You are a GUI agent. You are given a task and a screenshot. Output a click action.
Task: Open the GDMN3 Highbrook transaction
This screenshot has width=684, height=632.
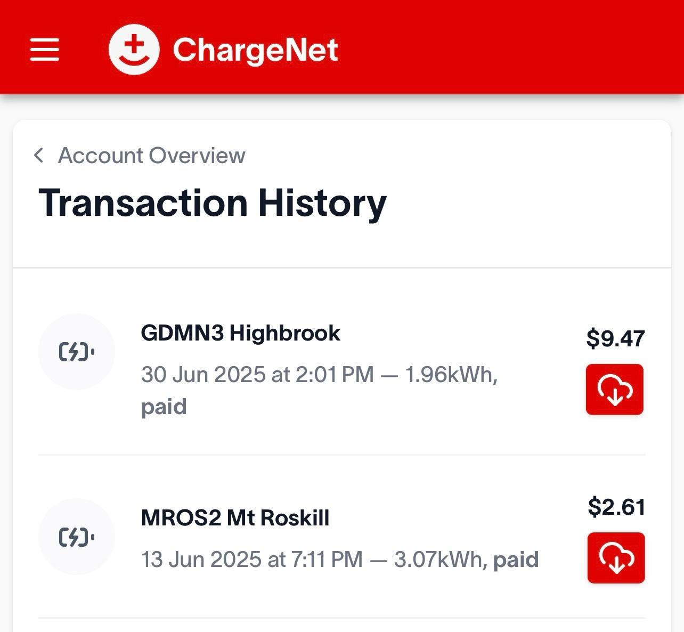pos(240,333)
